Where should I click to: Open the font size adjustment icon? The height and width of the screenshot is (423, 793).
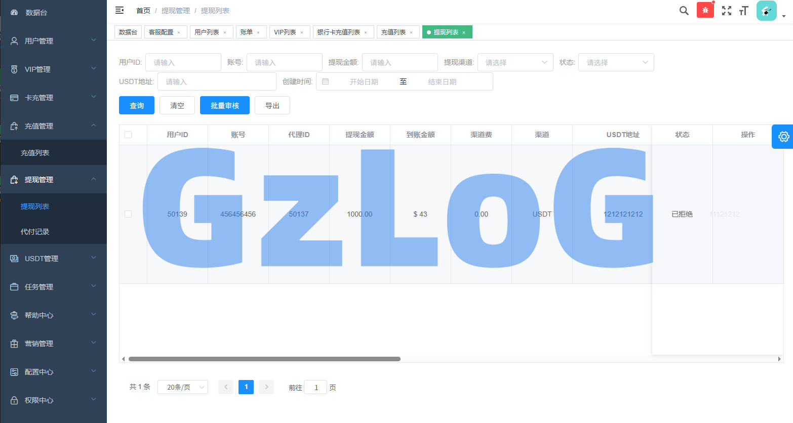(x=743, y=11)
